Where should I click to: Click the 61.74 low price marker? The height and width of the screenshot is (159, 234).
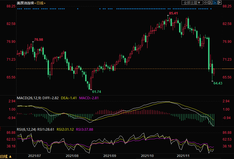coord(96,92)
